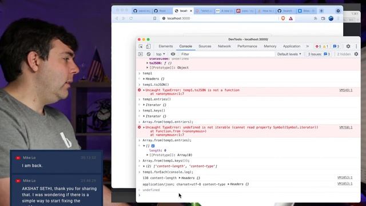Close the active localhost browser tab
This screenshot has width=366, height=206.
point(190,11)
